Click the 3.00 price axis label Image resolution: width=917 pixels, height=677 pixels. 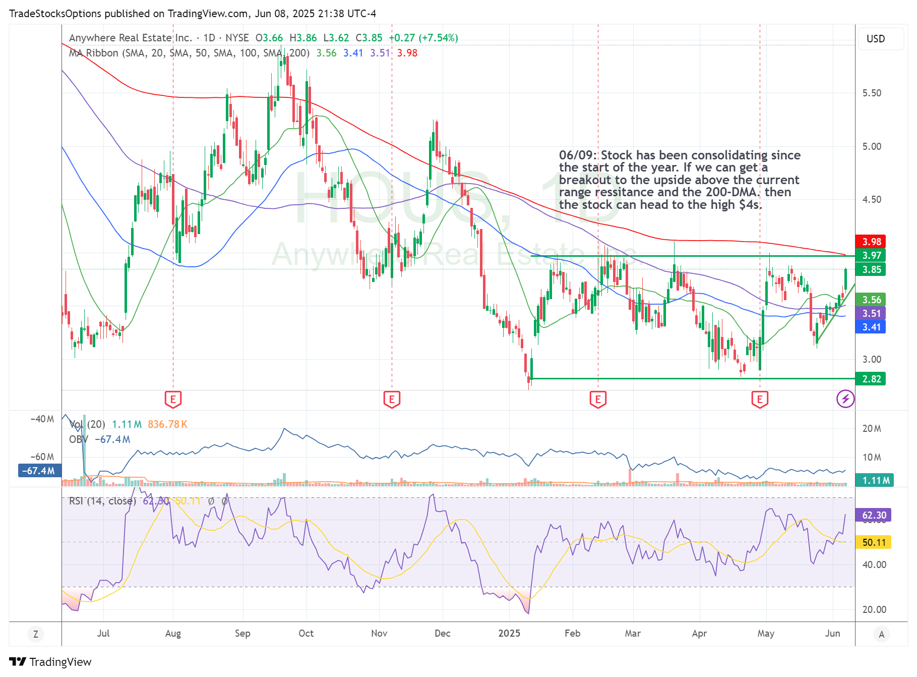tap(872, 359)
